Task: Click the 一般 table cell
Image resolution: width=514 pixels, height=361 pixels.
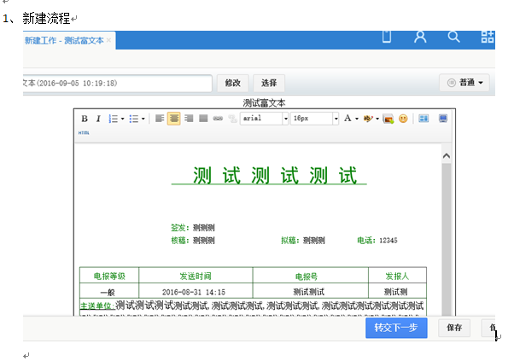Action: point(108,292)
